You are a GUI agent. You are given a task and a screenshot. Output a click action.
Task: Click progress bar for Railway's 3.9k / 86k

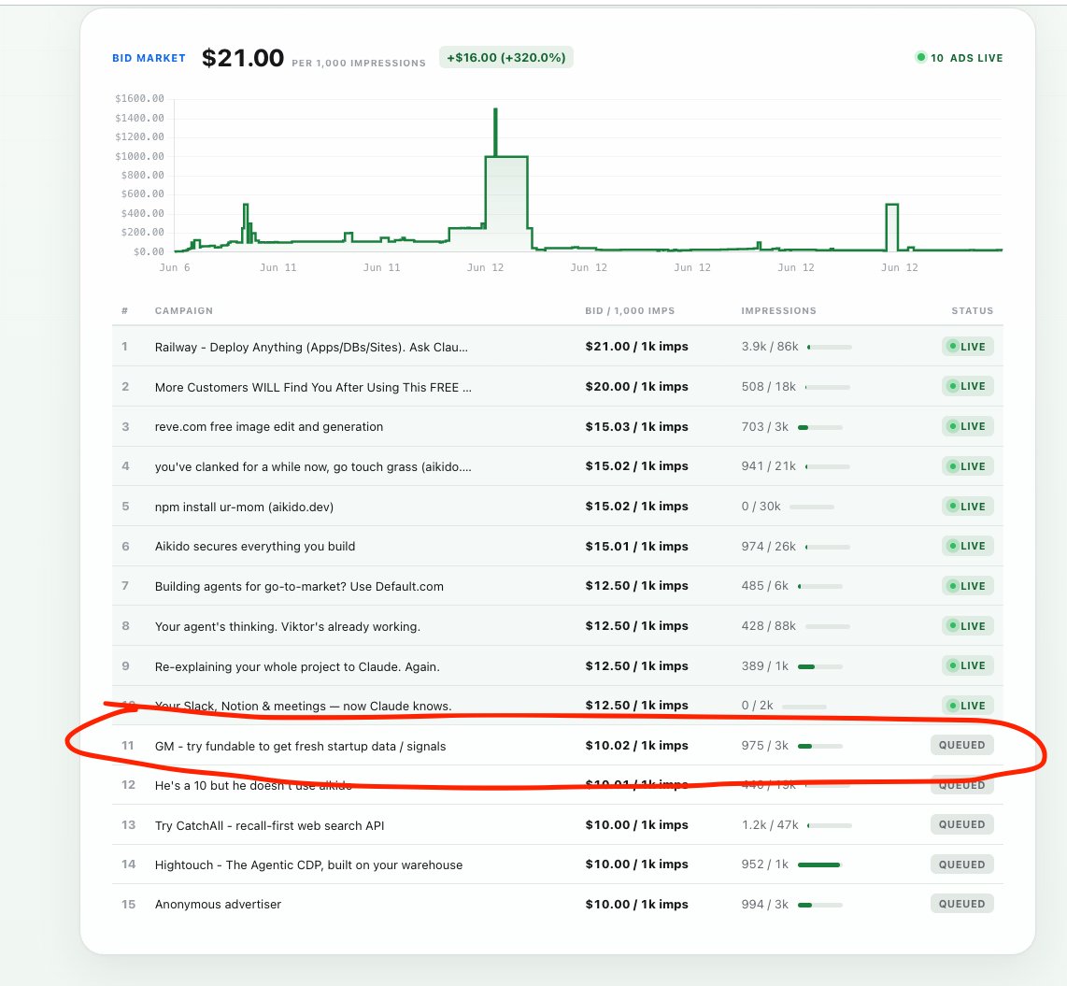tap(830, 347)
